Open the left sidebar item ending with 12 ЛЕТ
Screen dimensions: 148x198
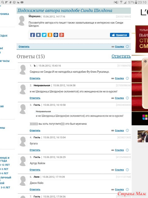(x=5, y=165)
